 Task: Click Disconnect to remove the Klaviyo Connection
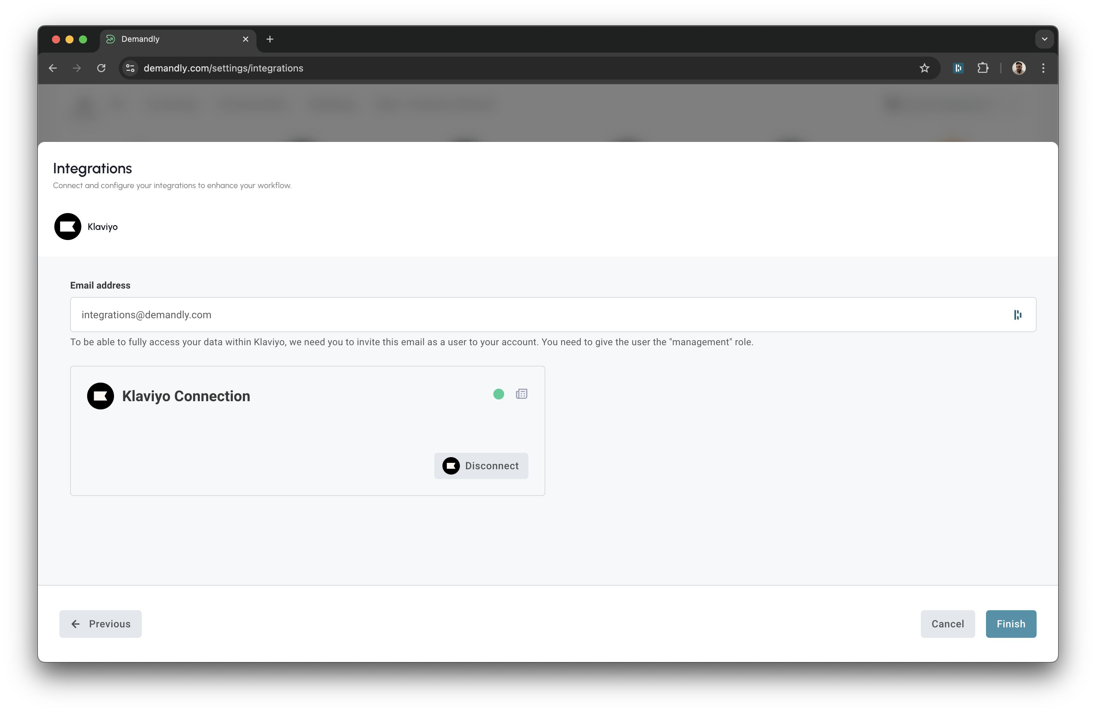coord(481,466)
